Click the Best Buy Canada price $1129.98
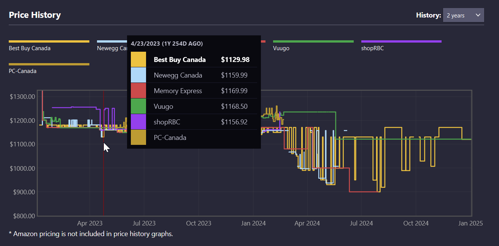The image size is (499, 246). coord(235,60)
